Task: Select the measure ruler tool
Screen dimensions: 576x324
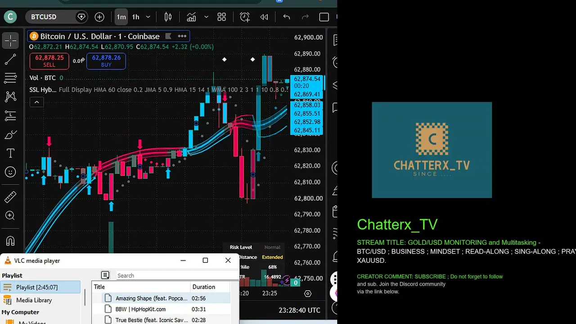Action: click(x=10, y=197)
